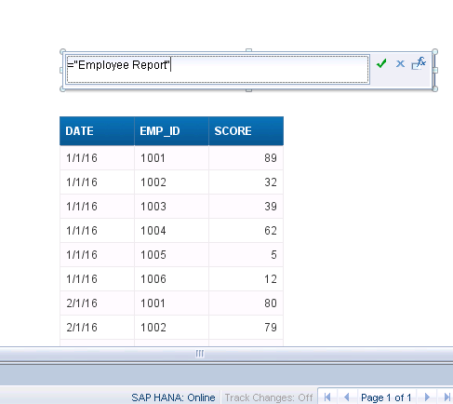
Task: Cancel formula edit with the X icon
Action: point(400,64)
